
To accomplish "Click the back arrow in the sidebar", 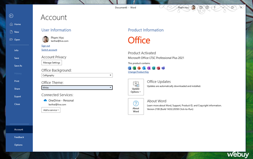I will click(x=11, y=16).
